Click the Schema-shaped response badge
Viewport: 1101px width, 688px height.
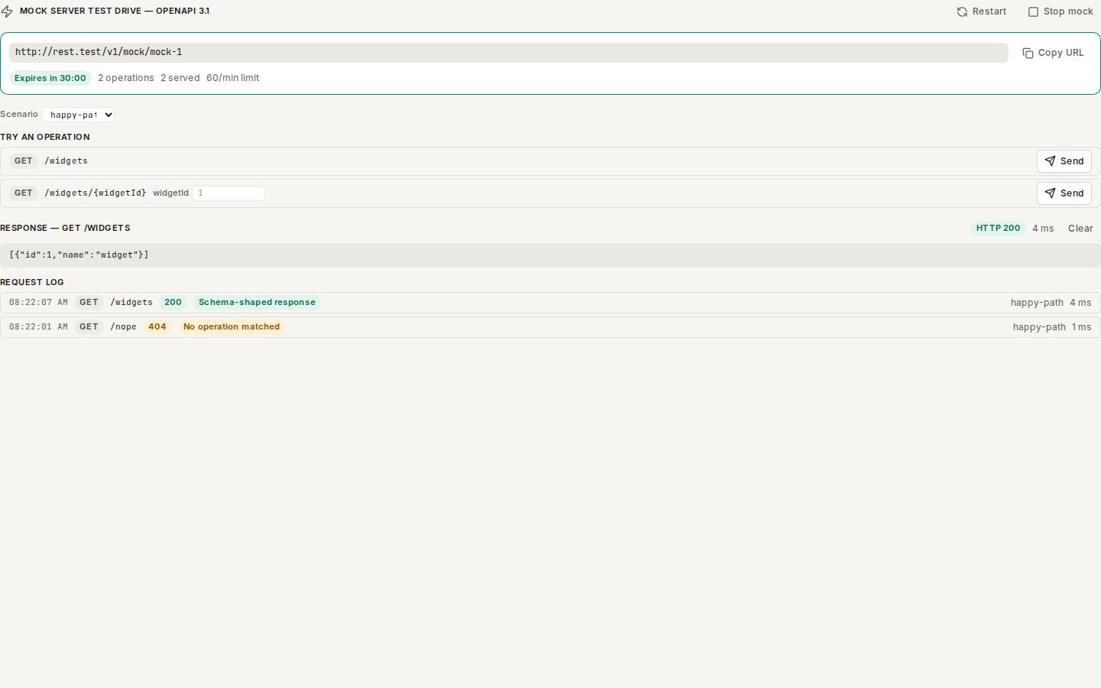257,303
